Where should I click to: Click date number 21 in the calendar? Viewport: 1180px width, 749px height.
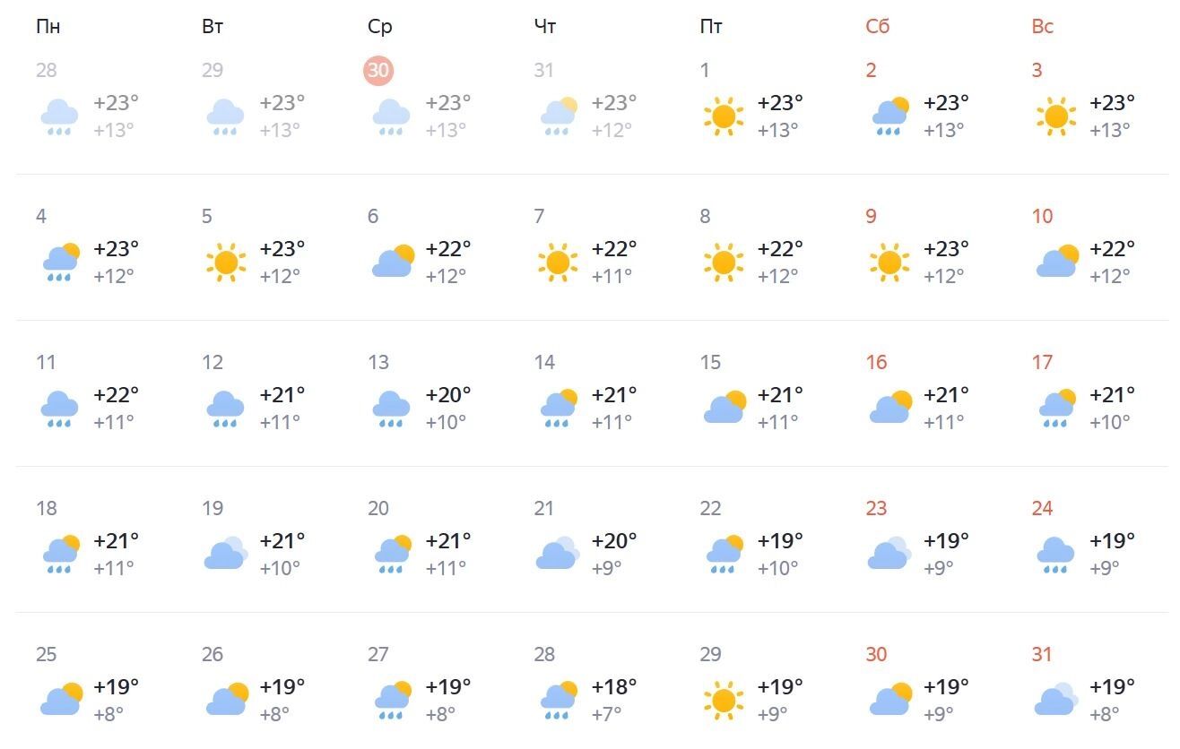pos(544,509)
